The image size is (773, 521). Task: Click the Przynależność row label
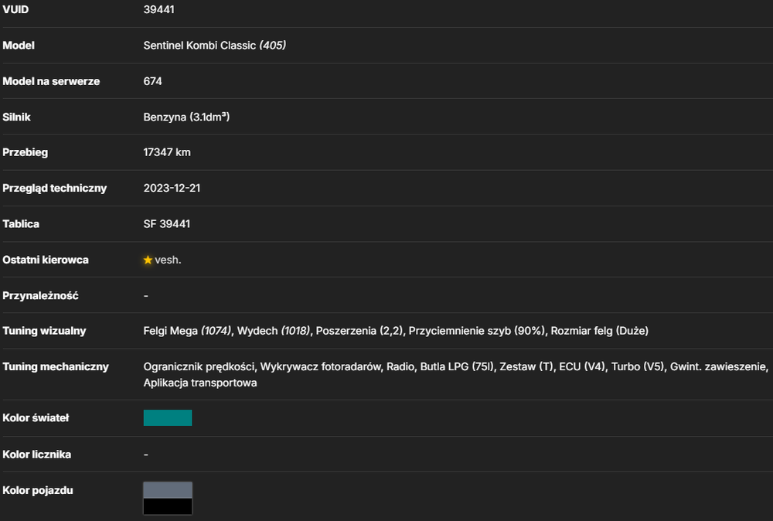[x=40, y=296]
